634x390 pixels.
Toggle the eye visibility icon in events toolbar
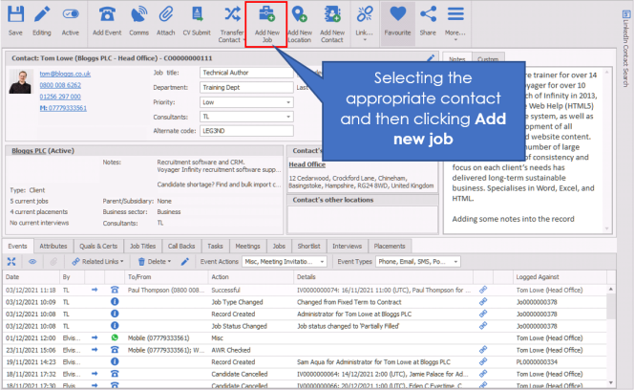(x=32, y=260)
